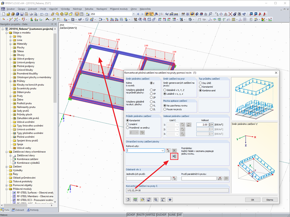
Task: Select Lokálně v x, y, z radio
Action: [x=164, y=94]
